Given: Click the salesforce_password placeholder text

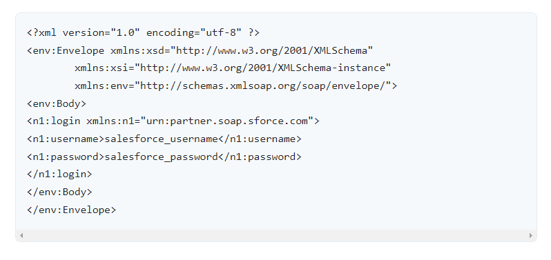Looking at the screenshot, I should [162, 157].
